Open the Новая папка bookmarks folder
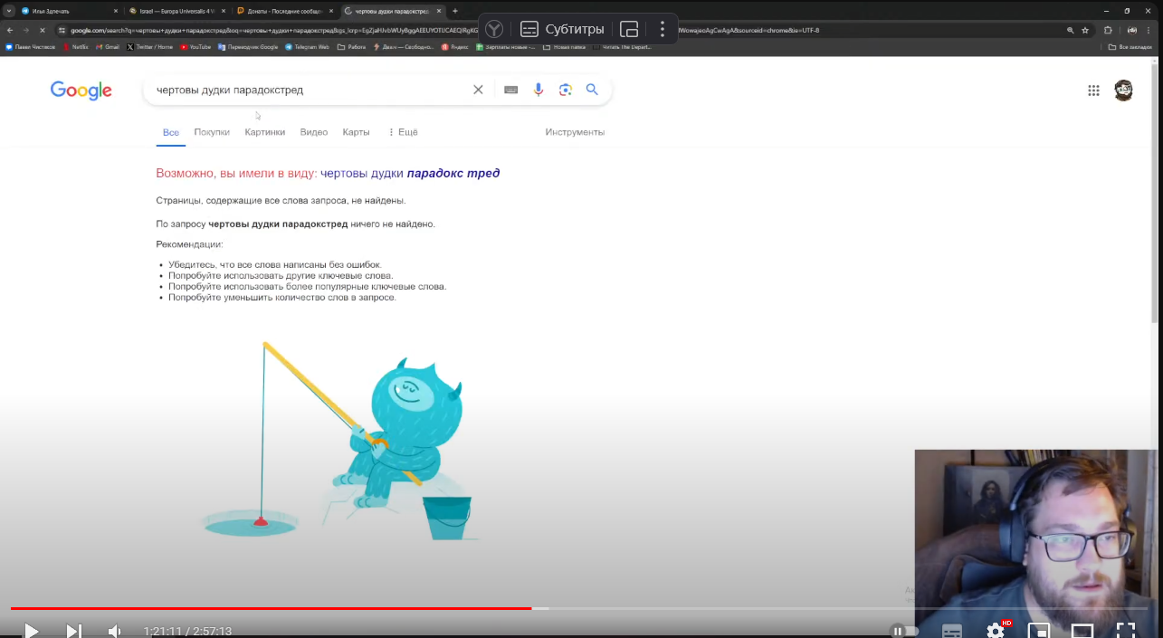1163x638 pixels. click(x=563, y=46)
